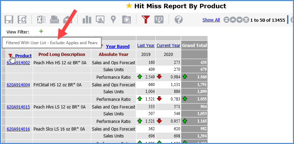Image resolution: width=294 pixels, height=144 pixels.
Task: Click the Save As icon with plus
Action: pos(22,20)
